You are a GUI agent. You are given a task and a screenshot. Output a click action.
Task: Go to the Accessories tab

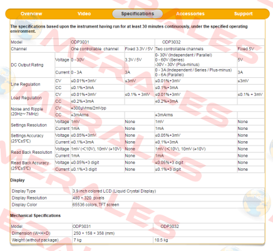pos(190,14)
